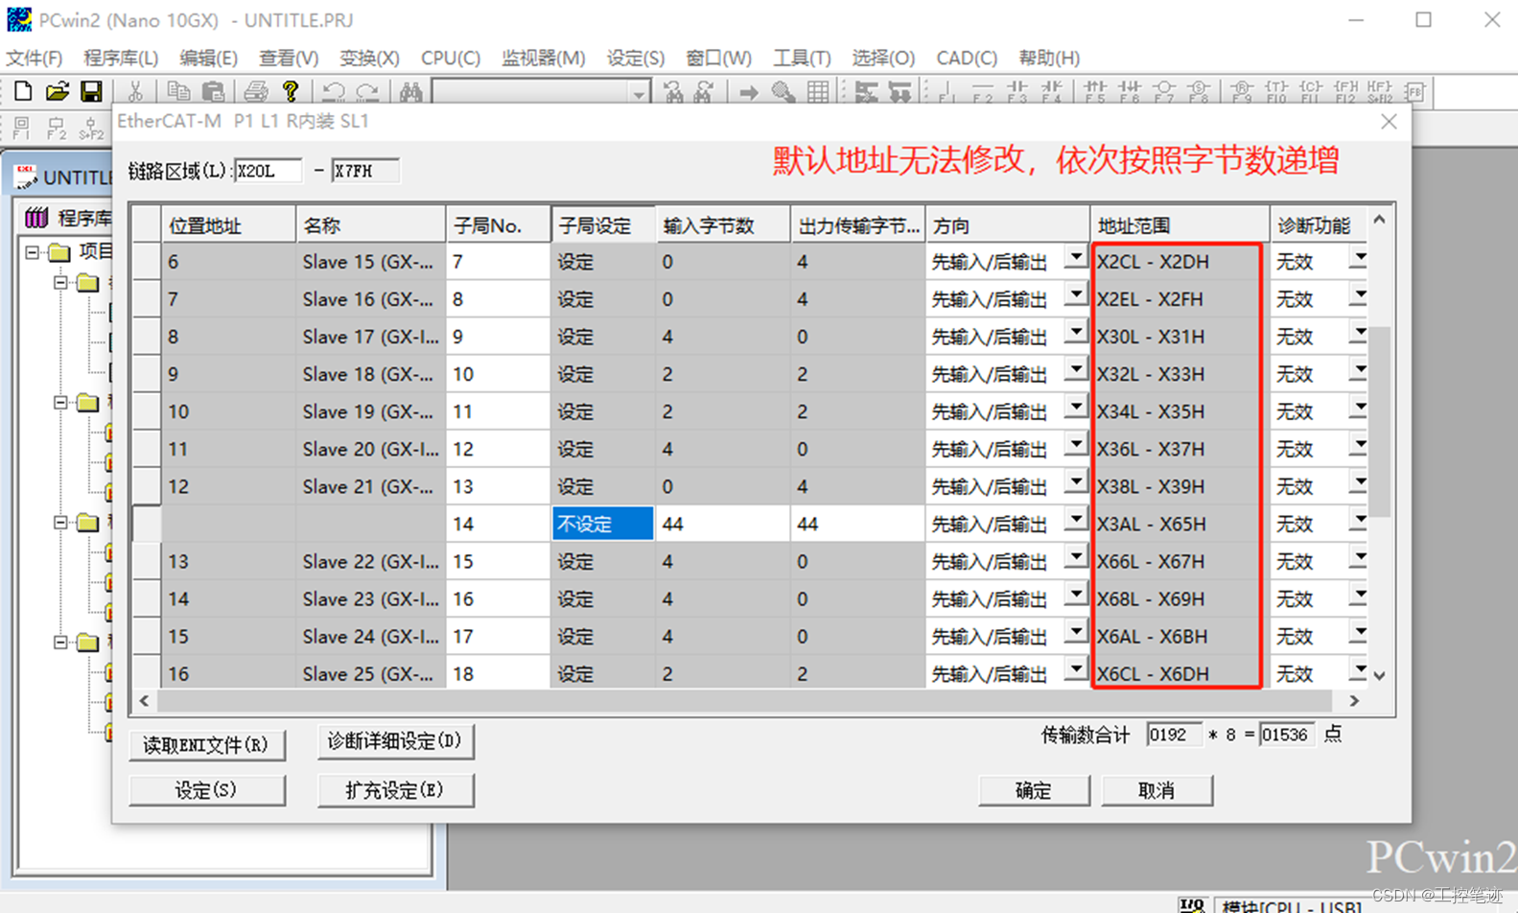Screen dimensions: 1518x913
Task: Open direction dropdown for substation No. 14 row
Action: tap(1077, 522)
